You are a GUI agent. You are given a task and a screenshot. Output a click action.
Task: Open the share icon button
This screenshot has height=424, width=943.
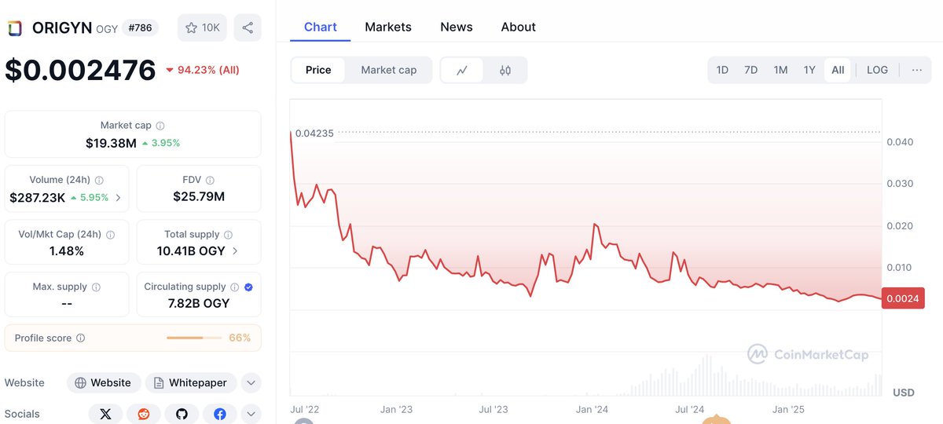248,27
